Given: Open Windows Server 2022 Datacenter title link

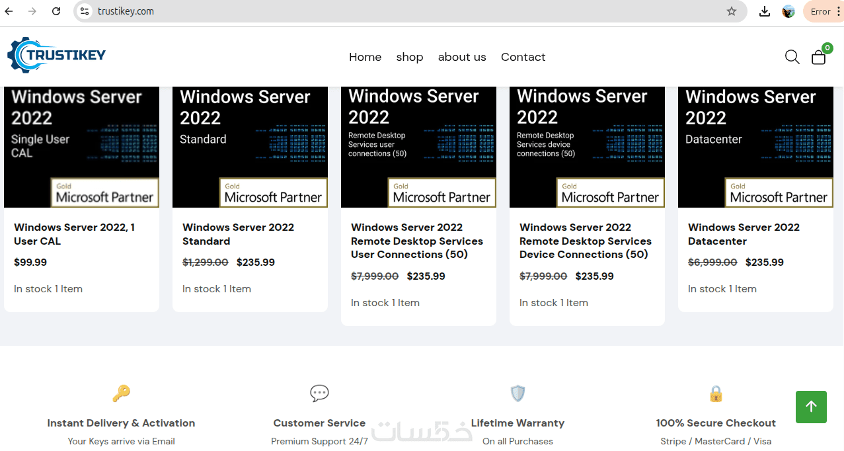Looking at the screenshot, I should point(744,234).
